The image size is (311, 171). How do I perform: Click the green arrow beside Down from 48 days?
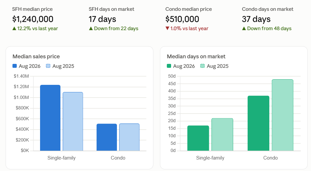click(x=244, y=28)
